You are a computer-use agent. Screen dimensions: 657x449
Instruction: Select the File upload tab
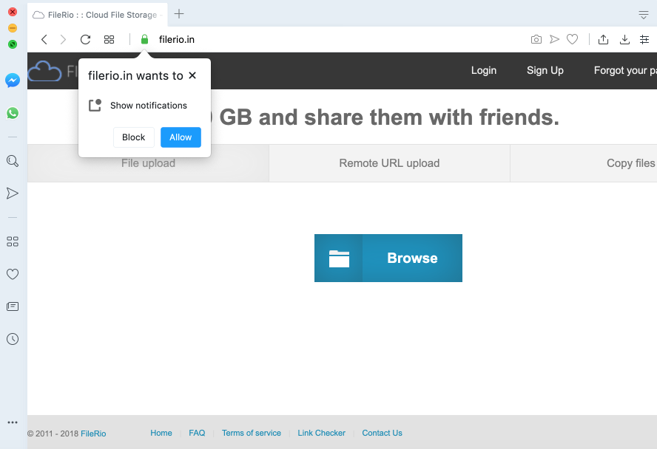pyautogui.click(x=148, y=163)
